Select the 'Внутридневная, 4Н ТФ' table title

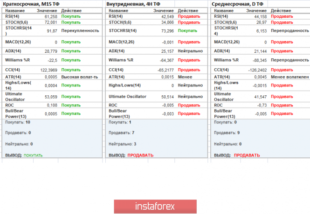point(133,4)
